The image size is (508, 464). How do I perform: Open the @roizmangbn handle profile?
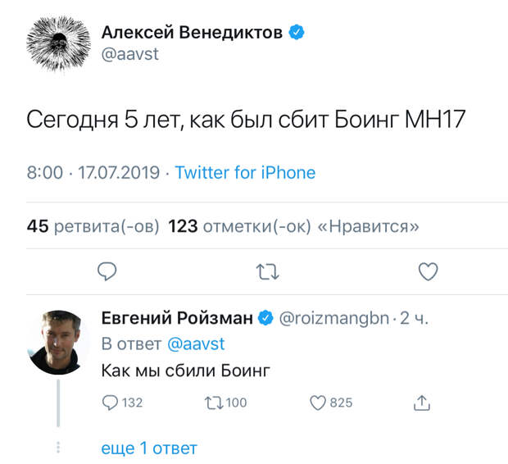[335, 318]
